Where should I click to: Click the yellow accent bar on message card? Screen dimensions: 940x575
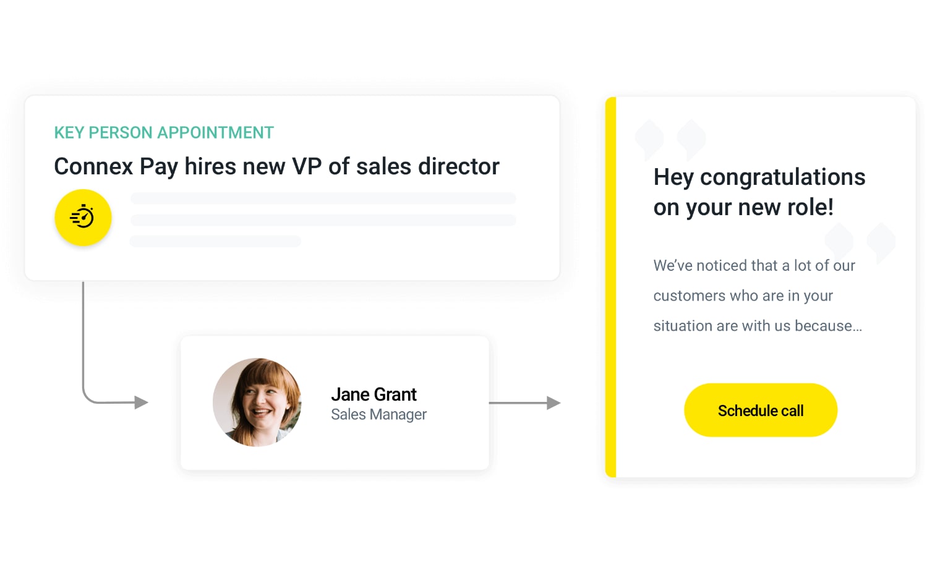click(610, 287)
